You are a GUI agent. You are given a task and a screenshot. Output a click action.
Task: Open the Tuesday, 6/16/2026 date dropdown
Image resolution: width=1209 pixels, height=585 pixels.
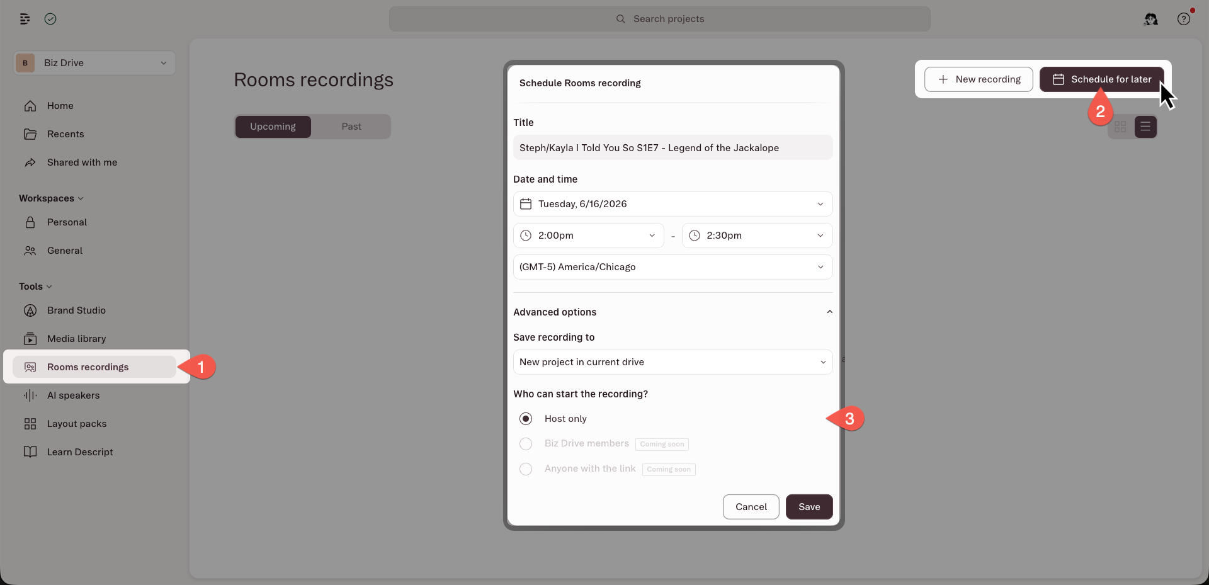[x=673, y=204]
